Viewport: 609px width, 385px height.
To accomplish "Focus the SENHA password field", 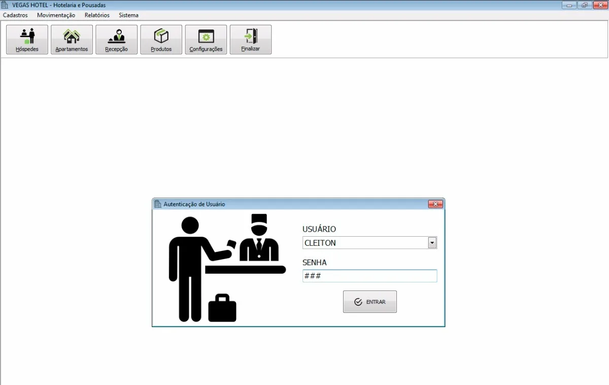I will coord(369,276).
